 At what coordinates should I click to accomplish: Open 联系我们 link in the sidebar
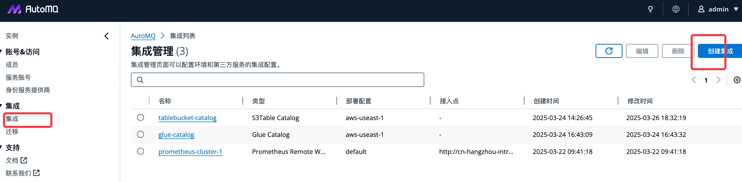[x=18, y=173]
